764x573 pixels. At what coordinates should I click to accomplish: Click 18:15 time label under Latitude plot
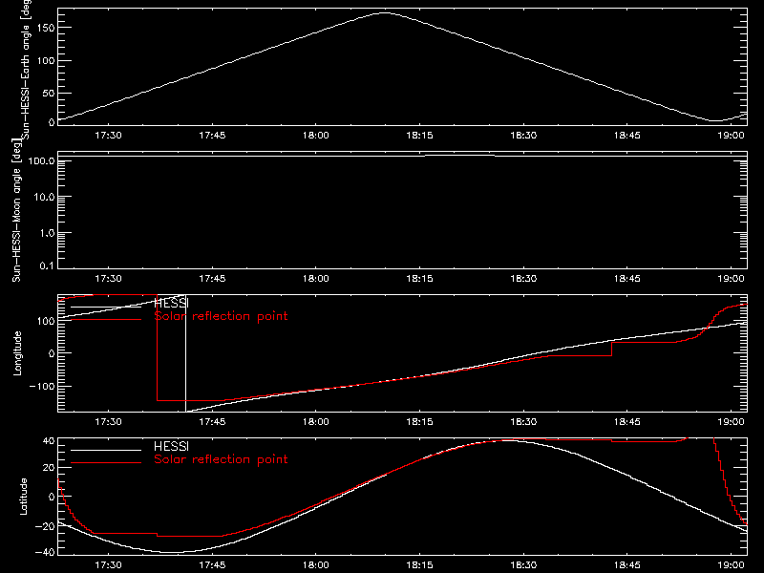pyautogui.click(x=419, y=564)
